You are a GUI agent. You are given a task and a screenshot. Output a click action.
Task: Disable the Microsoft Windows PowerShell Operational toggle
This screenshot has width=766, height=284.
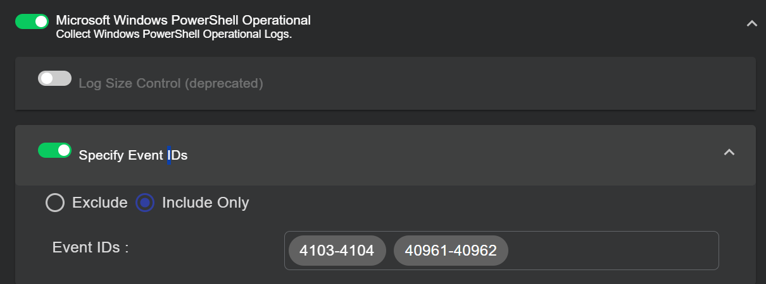(x=32, y=21)
